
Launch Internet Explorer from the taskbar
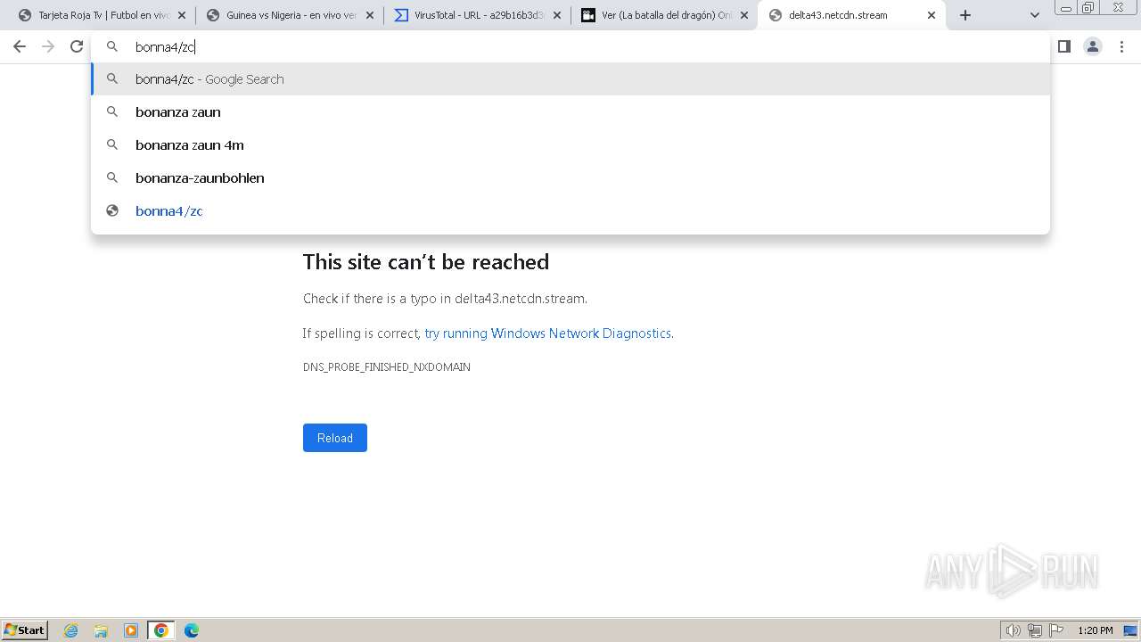[71, 630]
